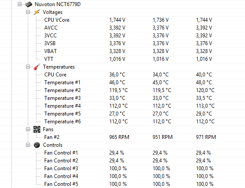
Task: Select the Fan #2 row
Action: (122, 137)
